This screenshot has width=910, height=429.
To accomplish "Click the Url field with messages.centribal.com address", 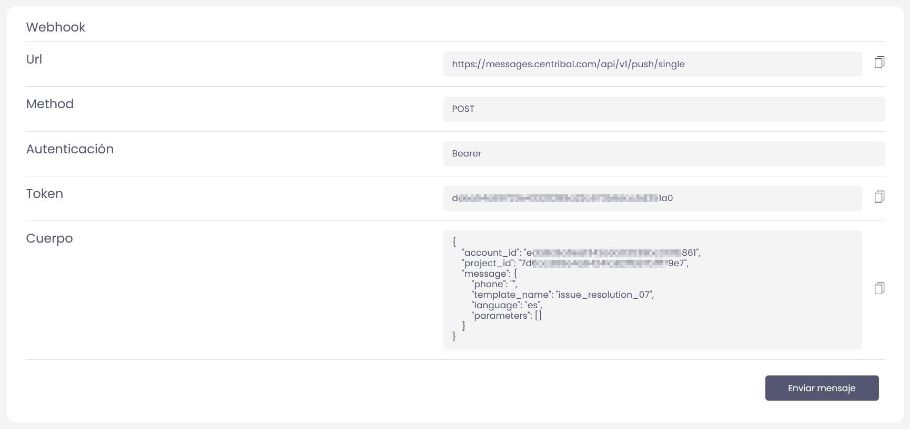I will pyautogui.click(x=652, y=64).
